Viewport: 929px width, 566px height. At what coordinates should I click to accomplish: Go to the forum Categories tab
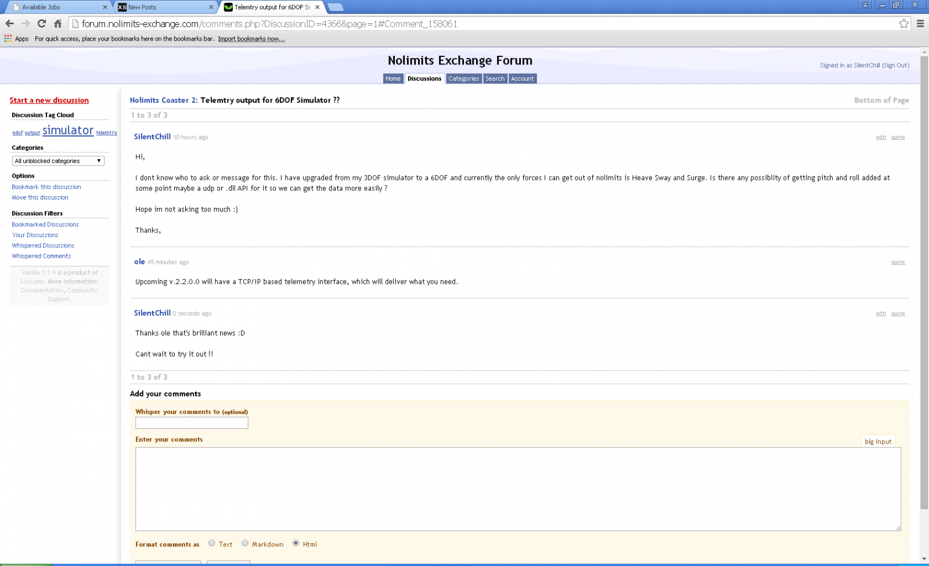[x=464, y=78]
